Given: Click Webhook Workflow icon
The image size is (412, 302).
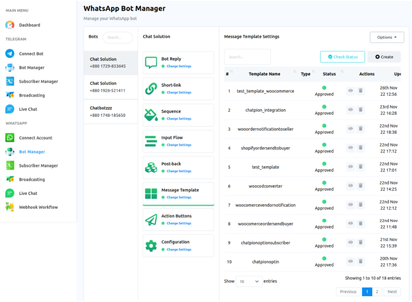Looking at the screenshot, I should (10, 207).
